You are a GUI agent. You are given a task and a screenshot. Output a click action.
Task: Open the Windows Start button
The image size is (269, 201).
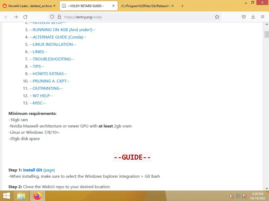pos(6,196)
